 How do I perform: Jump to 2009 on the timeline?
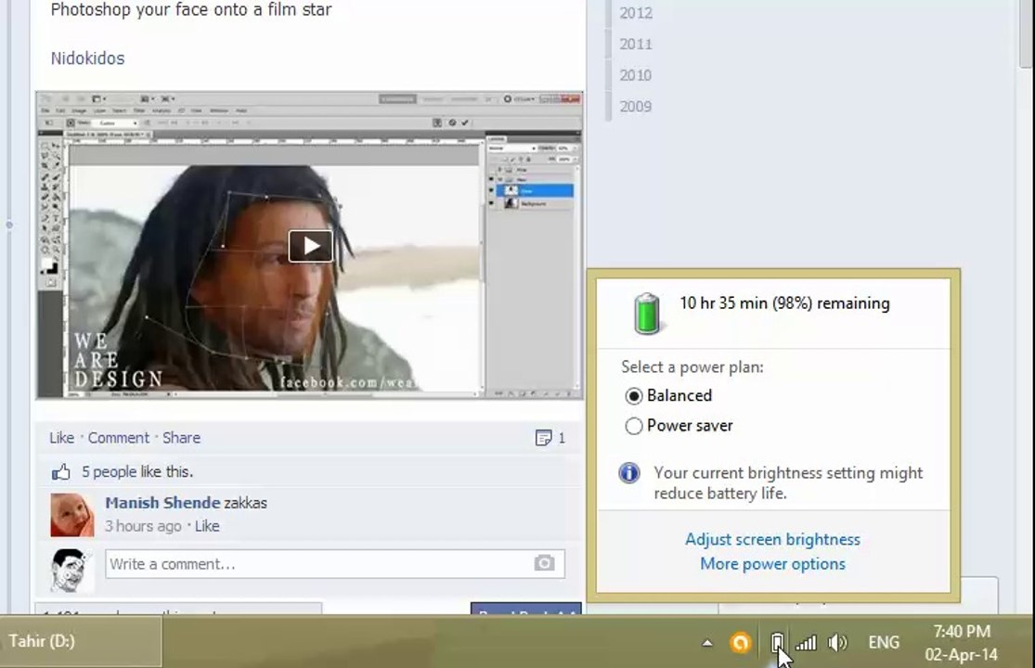pyautogui.click(x=636, y=106)
